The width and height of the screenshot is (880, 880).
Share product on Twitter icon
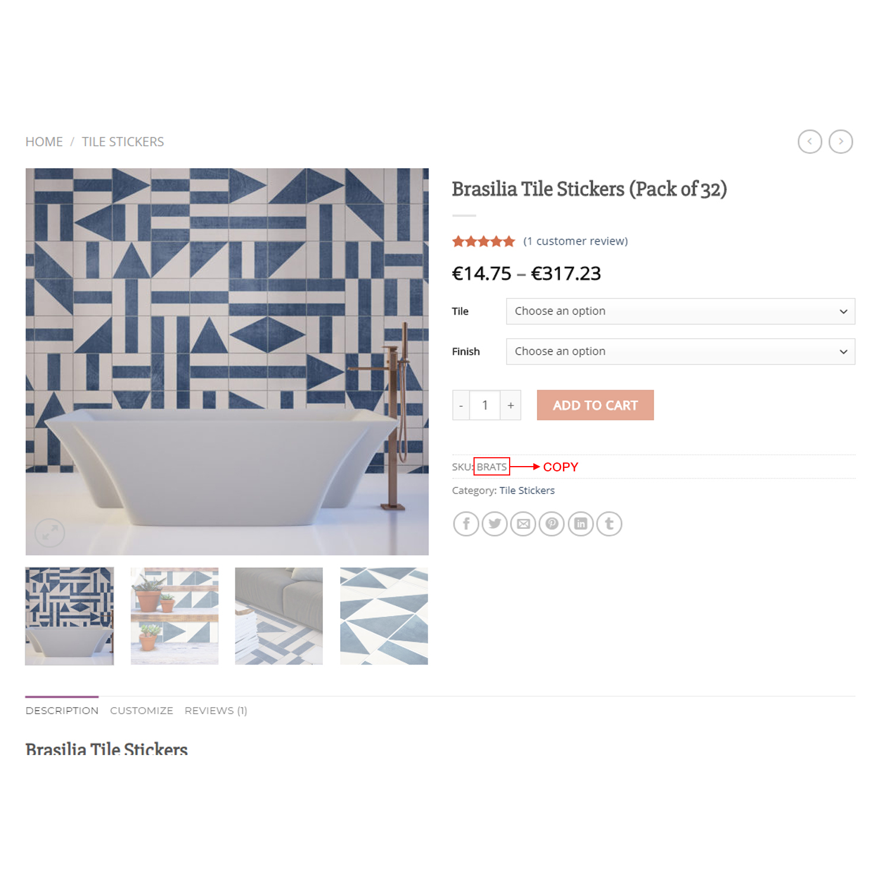tap(494, 524)
